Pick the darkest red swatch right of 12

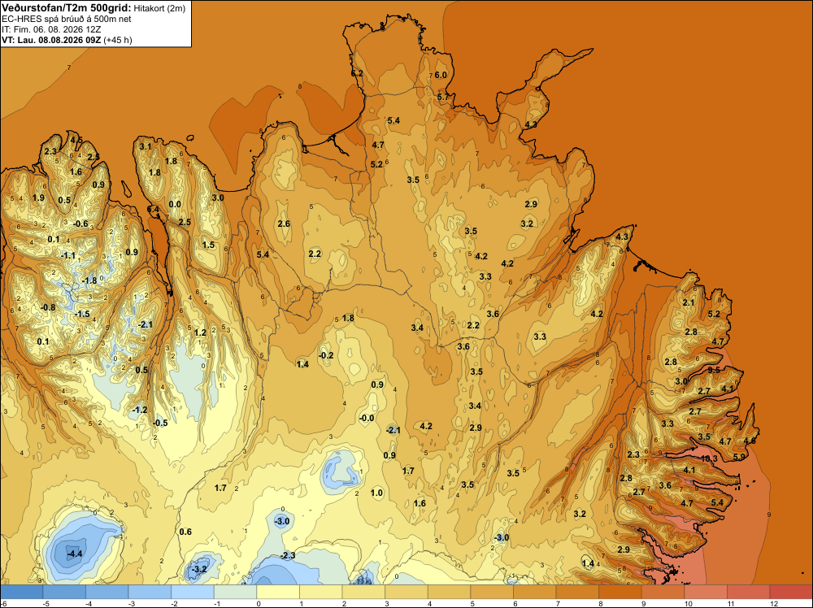[791, 592]
